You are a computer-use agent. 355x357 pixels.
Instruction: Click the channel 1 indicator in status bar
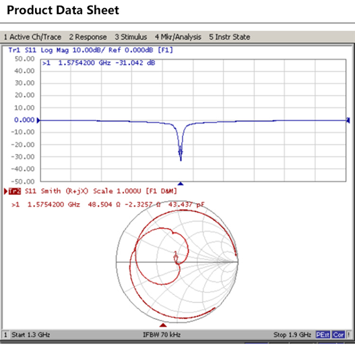click(x=5, y=335)
